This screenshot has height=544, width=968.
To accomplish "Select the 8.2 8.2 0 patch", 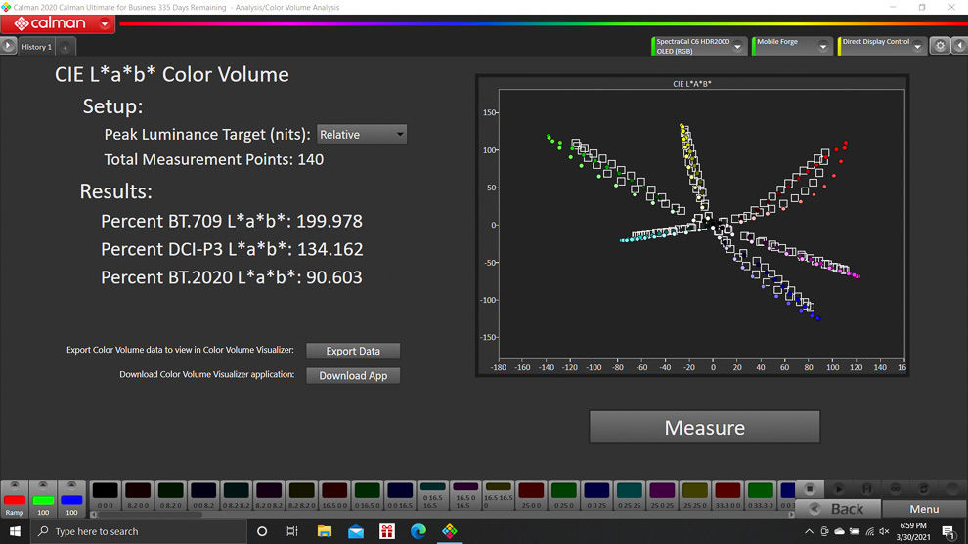I will pos(301,495).
